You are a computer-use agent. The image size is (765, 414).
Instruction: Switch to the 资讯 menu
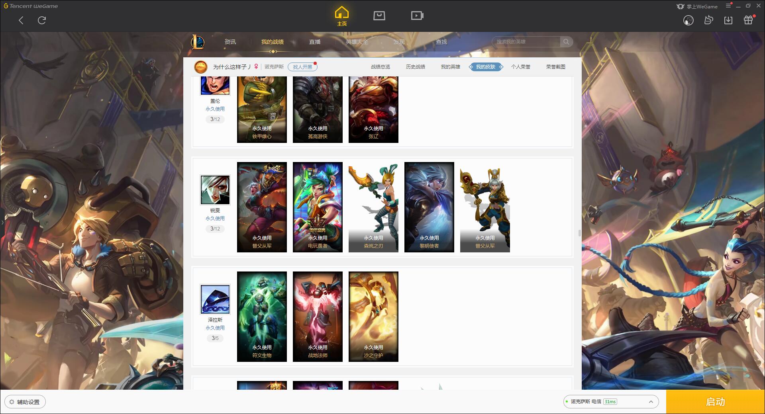(230, 42)
